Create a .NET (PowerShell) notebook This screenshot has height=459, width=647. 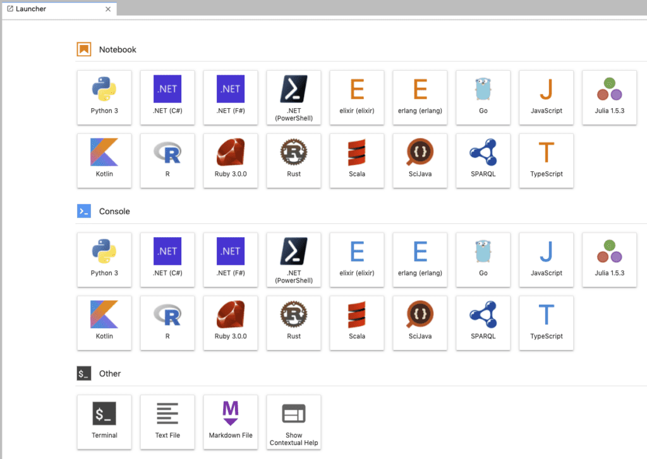(294, 97)
